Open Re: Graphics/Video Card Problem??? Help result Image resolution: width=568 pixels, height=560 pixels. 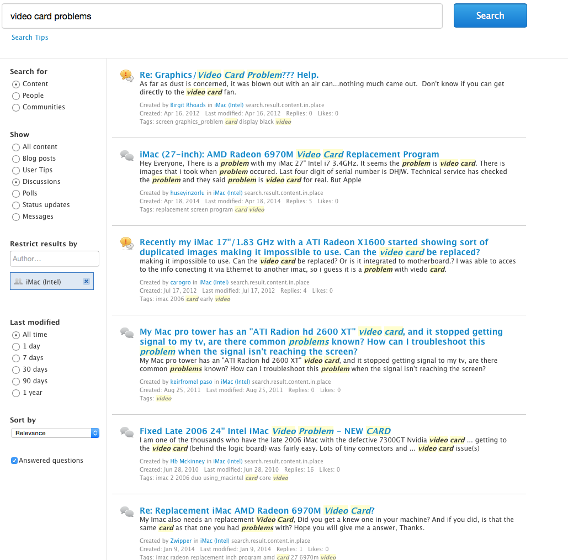click(x=229, y=75)
